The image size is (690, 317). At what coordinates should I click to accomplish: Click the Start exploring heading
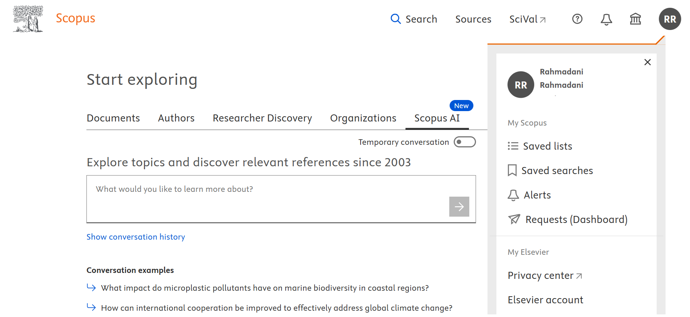(x=142, y=80)
